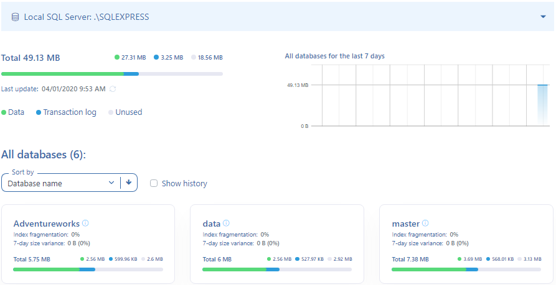
Task: Click the refresh icon next to Last update
Action: [x=113, y=89]
